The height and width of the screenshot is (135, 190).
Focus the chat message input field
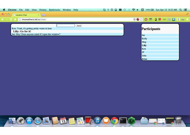click(66, 25)
